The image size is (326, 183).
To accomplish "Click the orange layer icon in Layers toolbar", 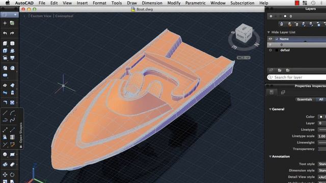I will click(289, 24).
